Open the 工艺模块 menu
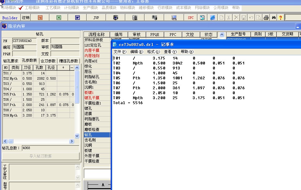The height and width of the screenshot is (190, 301). tap(53, 8)
